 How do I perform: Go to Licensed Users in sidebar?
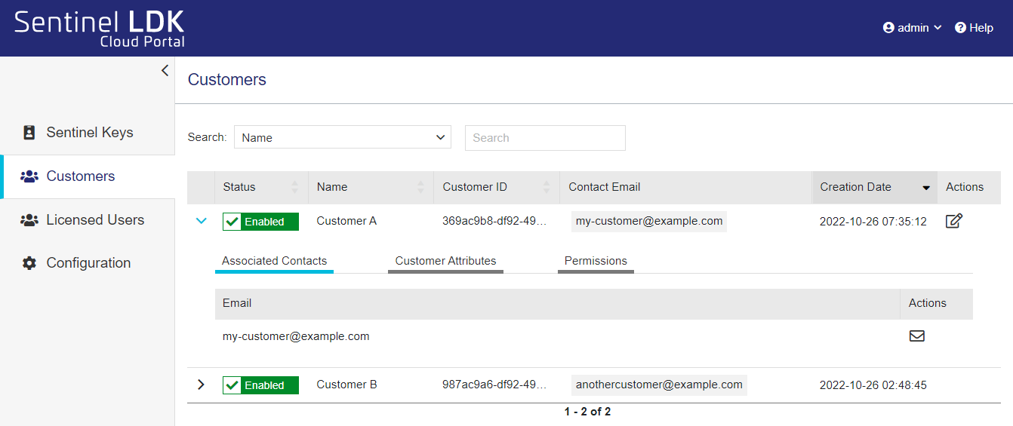pos(94,220)
